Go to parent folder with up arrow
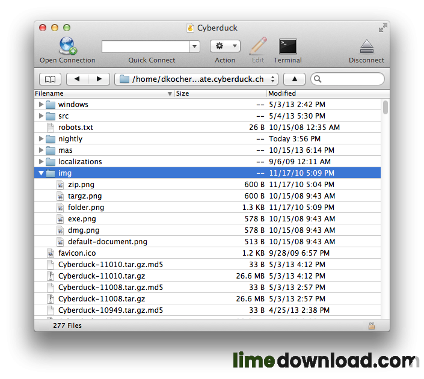Image resolution: width=424 pixels, height=379 pixels. (x=294, y=79)
